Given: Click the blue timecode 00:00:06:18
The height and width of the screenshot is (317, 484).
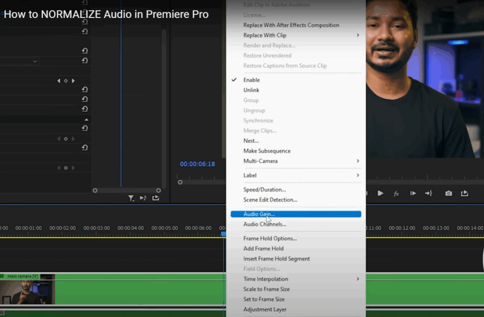Looking at the screenshot, I should coord(198,164).
